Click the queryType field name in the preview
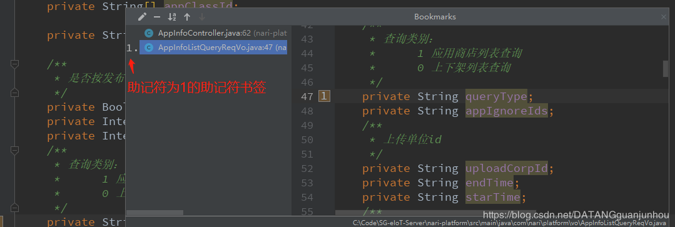675x227 pixels. (x=496, y=96)
